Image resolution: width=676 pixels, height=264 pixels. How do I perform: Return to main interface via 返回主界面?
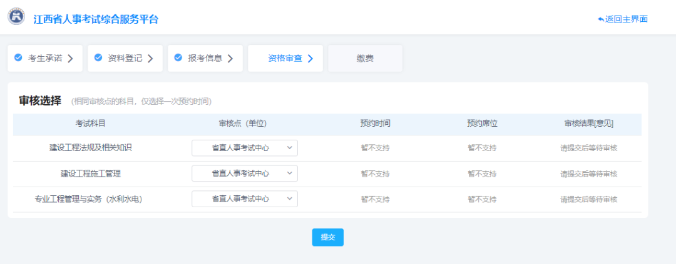[623, 19]
